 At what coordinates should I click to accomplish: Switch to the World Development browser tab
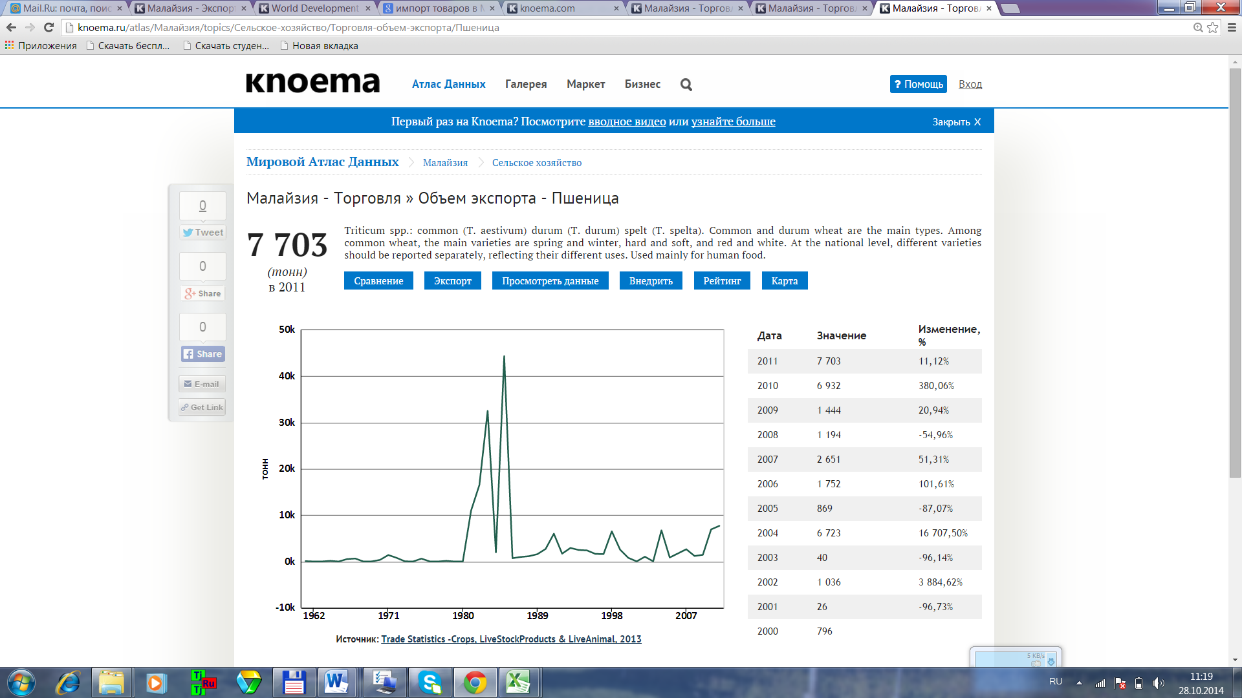(314, 8)
